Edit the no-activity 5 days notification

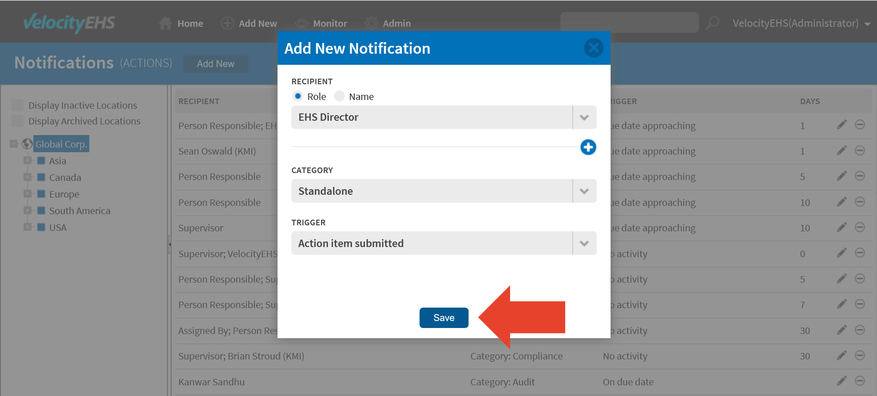842,279
